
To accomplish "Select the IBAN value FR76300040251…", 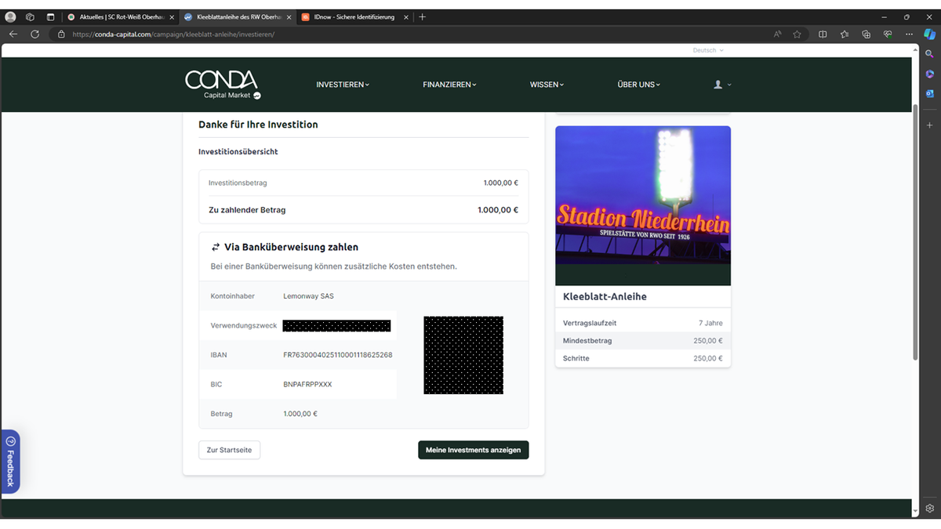I will 338,355.
